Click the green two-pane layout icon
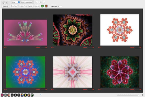145x97 pixels. coord(42,6)
